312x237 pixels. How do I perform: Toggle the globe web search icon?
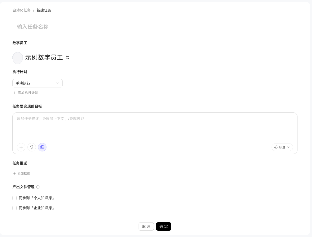(42, 147)
